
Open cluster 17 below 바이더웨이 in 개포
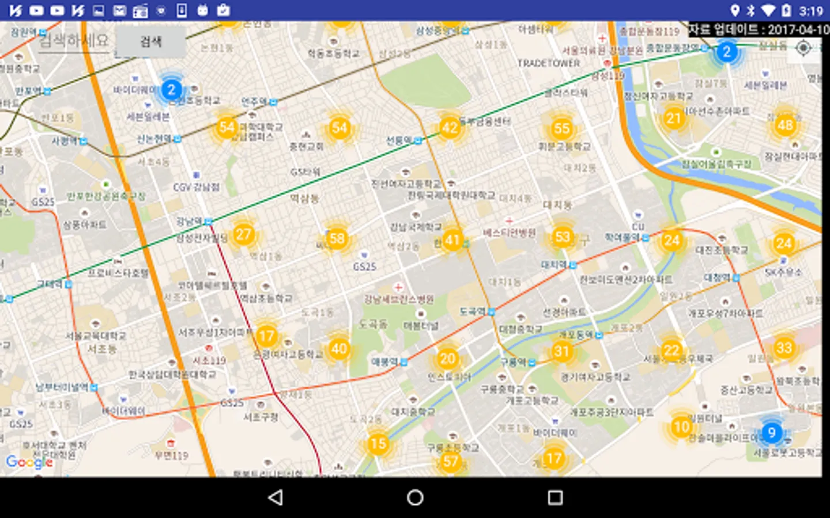553,459
